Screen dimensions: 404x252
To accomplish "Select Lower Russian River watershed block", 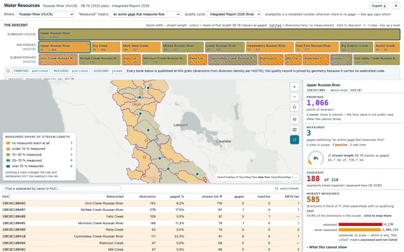I will 225,47.
